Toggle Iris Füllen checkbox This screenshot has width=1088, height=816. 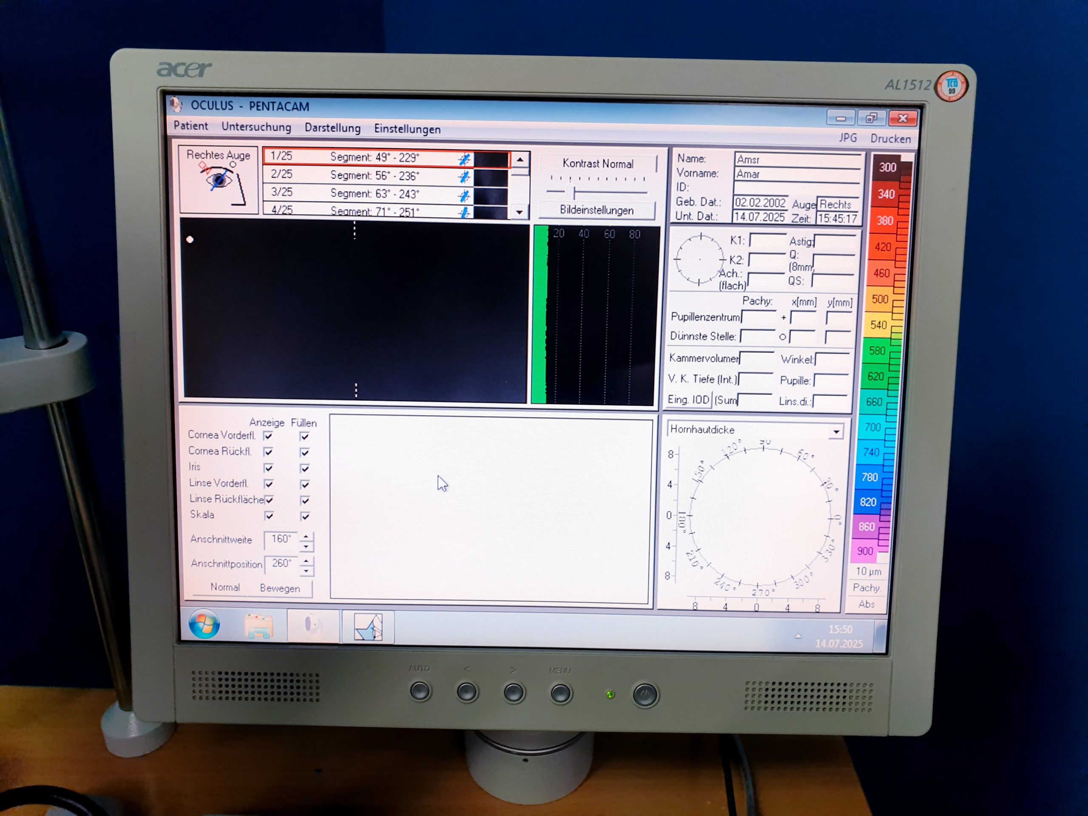(x=305, y=468)
